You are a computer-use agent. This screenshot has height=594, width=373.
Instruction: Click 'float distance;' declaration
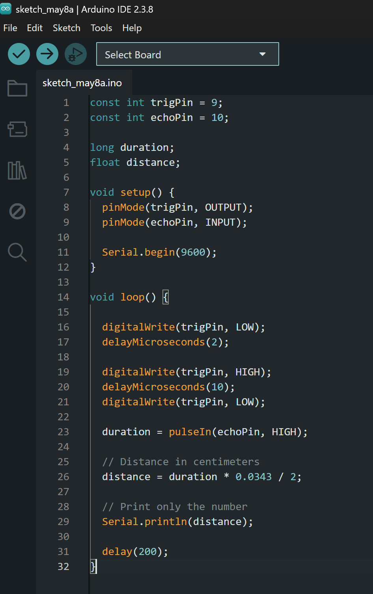coord(135,163)
